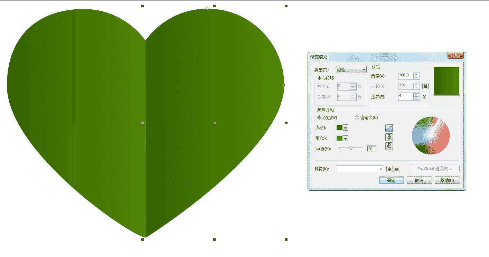Click the color wheel in 颜色调和
This screenshot has height=257, width=489.
tap(431, 135)
